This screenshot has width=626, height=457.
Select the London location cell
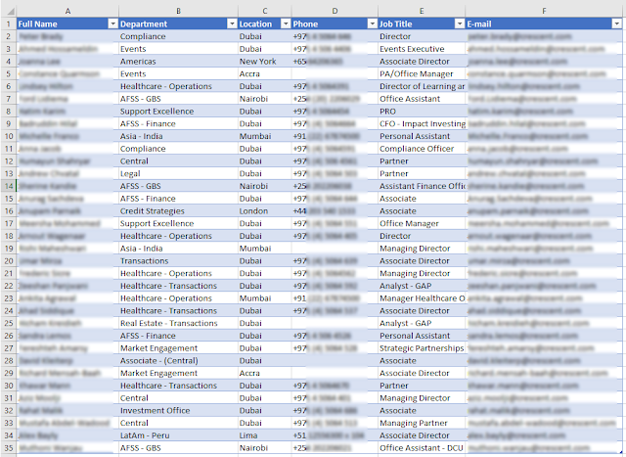click(x=265, y=211)
